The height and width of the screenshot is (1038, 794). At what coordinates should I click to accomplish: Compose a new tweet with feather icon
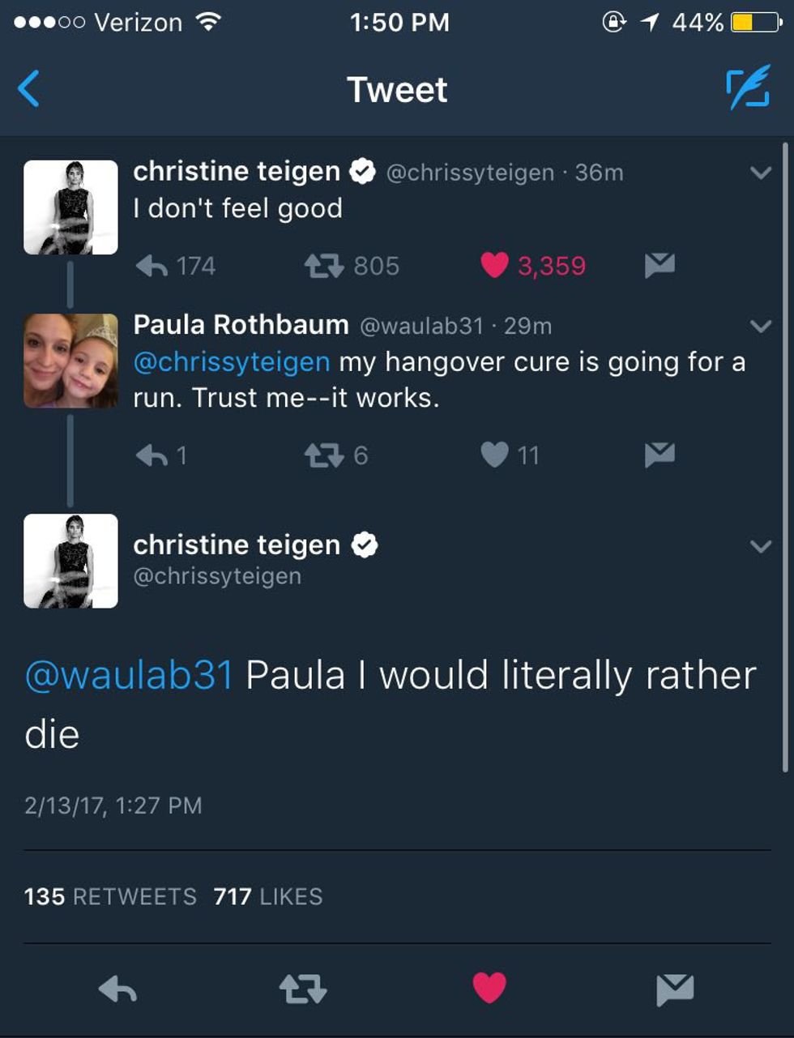pos(747,89)
